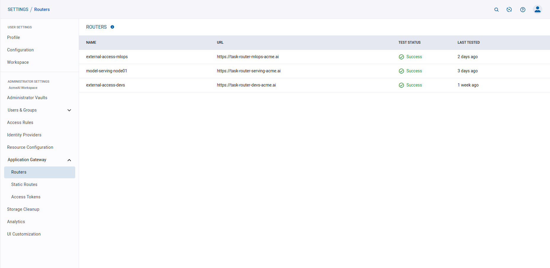550x268 pixels.
Task: Click URL https://task-router-devs-acme.ai
Action: tap(246, 85)
